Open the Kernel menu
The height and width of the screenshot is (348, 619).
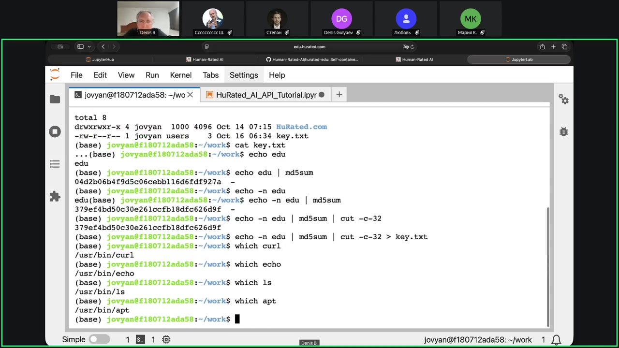point(180,75)
